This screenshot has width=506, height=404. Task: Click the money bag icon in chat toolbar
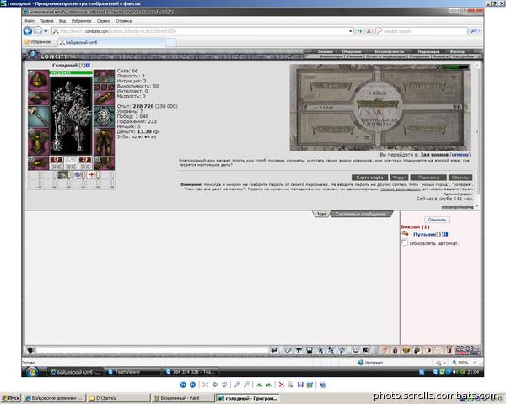pos(395,349)
